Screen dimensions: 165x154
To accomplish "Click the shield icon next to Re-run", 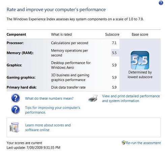I will coord(123,143).
